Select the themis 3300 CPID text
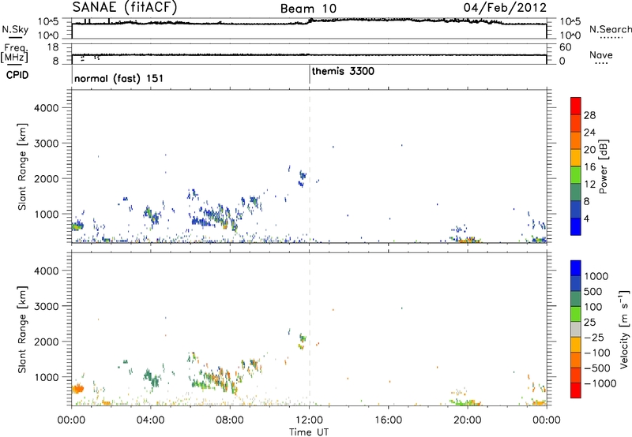Viewport: 632px width, 437px height. (343, 71)
